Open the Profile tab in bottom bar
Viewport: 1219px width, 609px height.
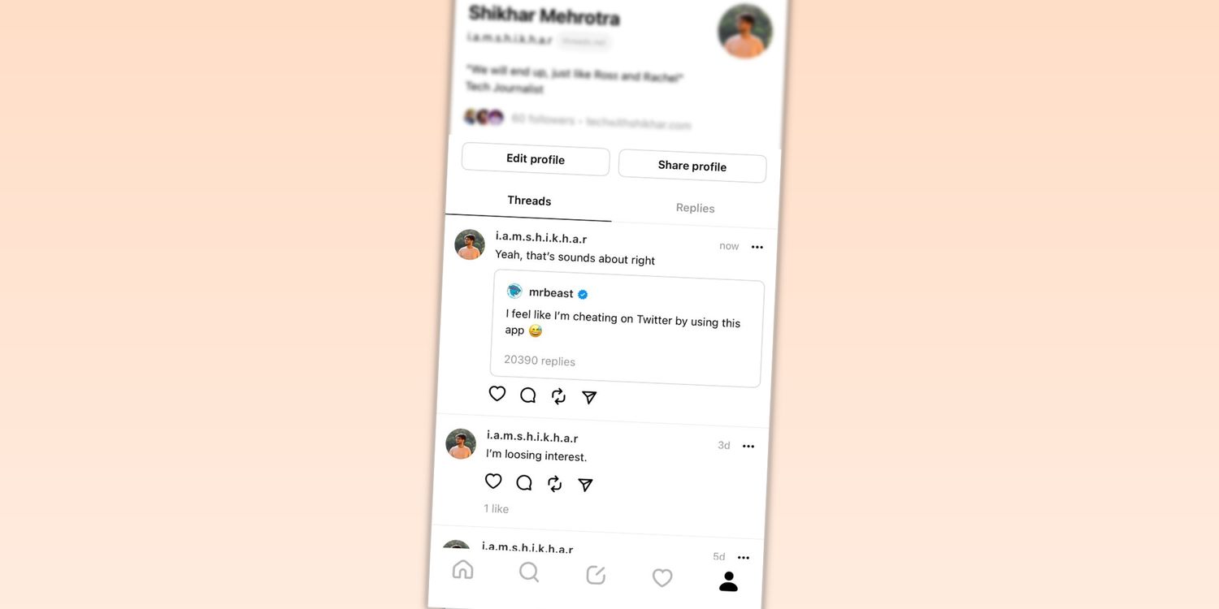click(729, 581)
